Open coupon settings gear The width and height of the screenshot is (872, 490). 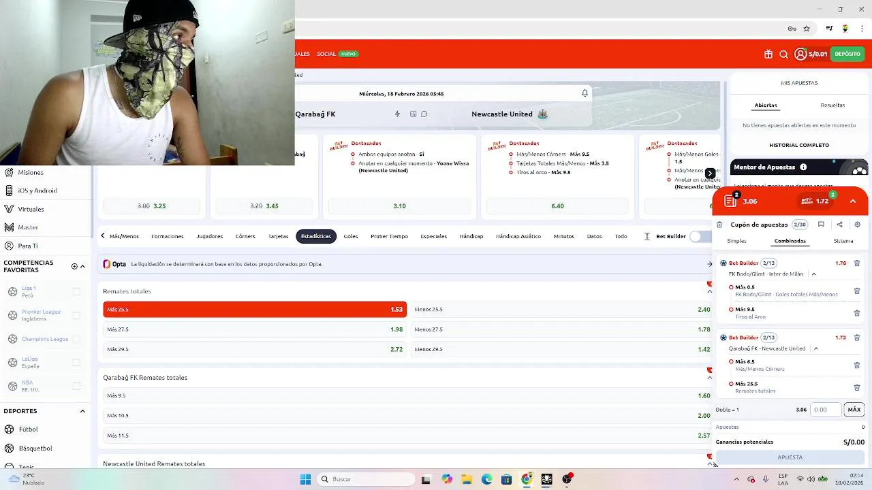tap(857, 225)
